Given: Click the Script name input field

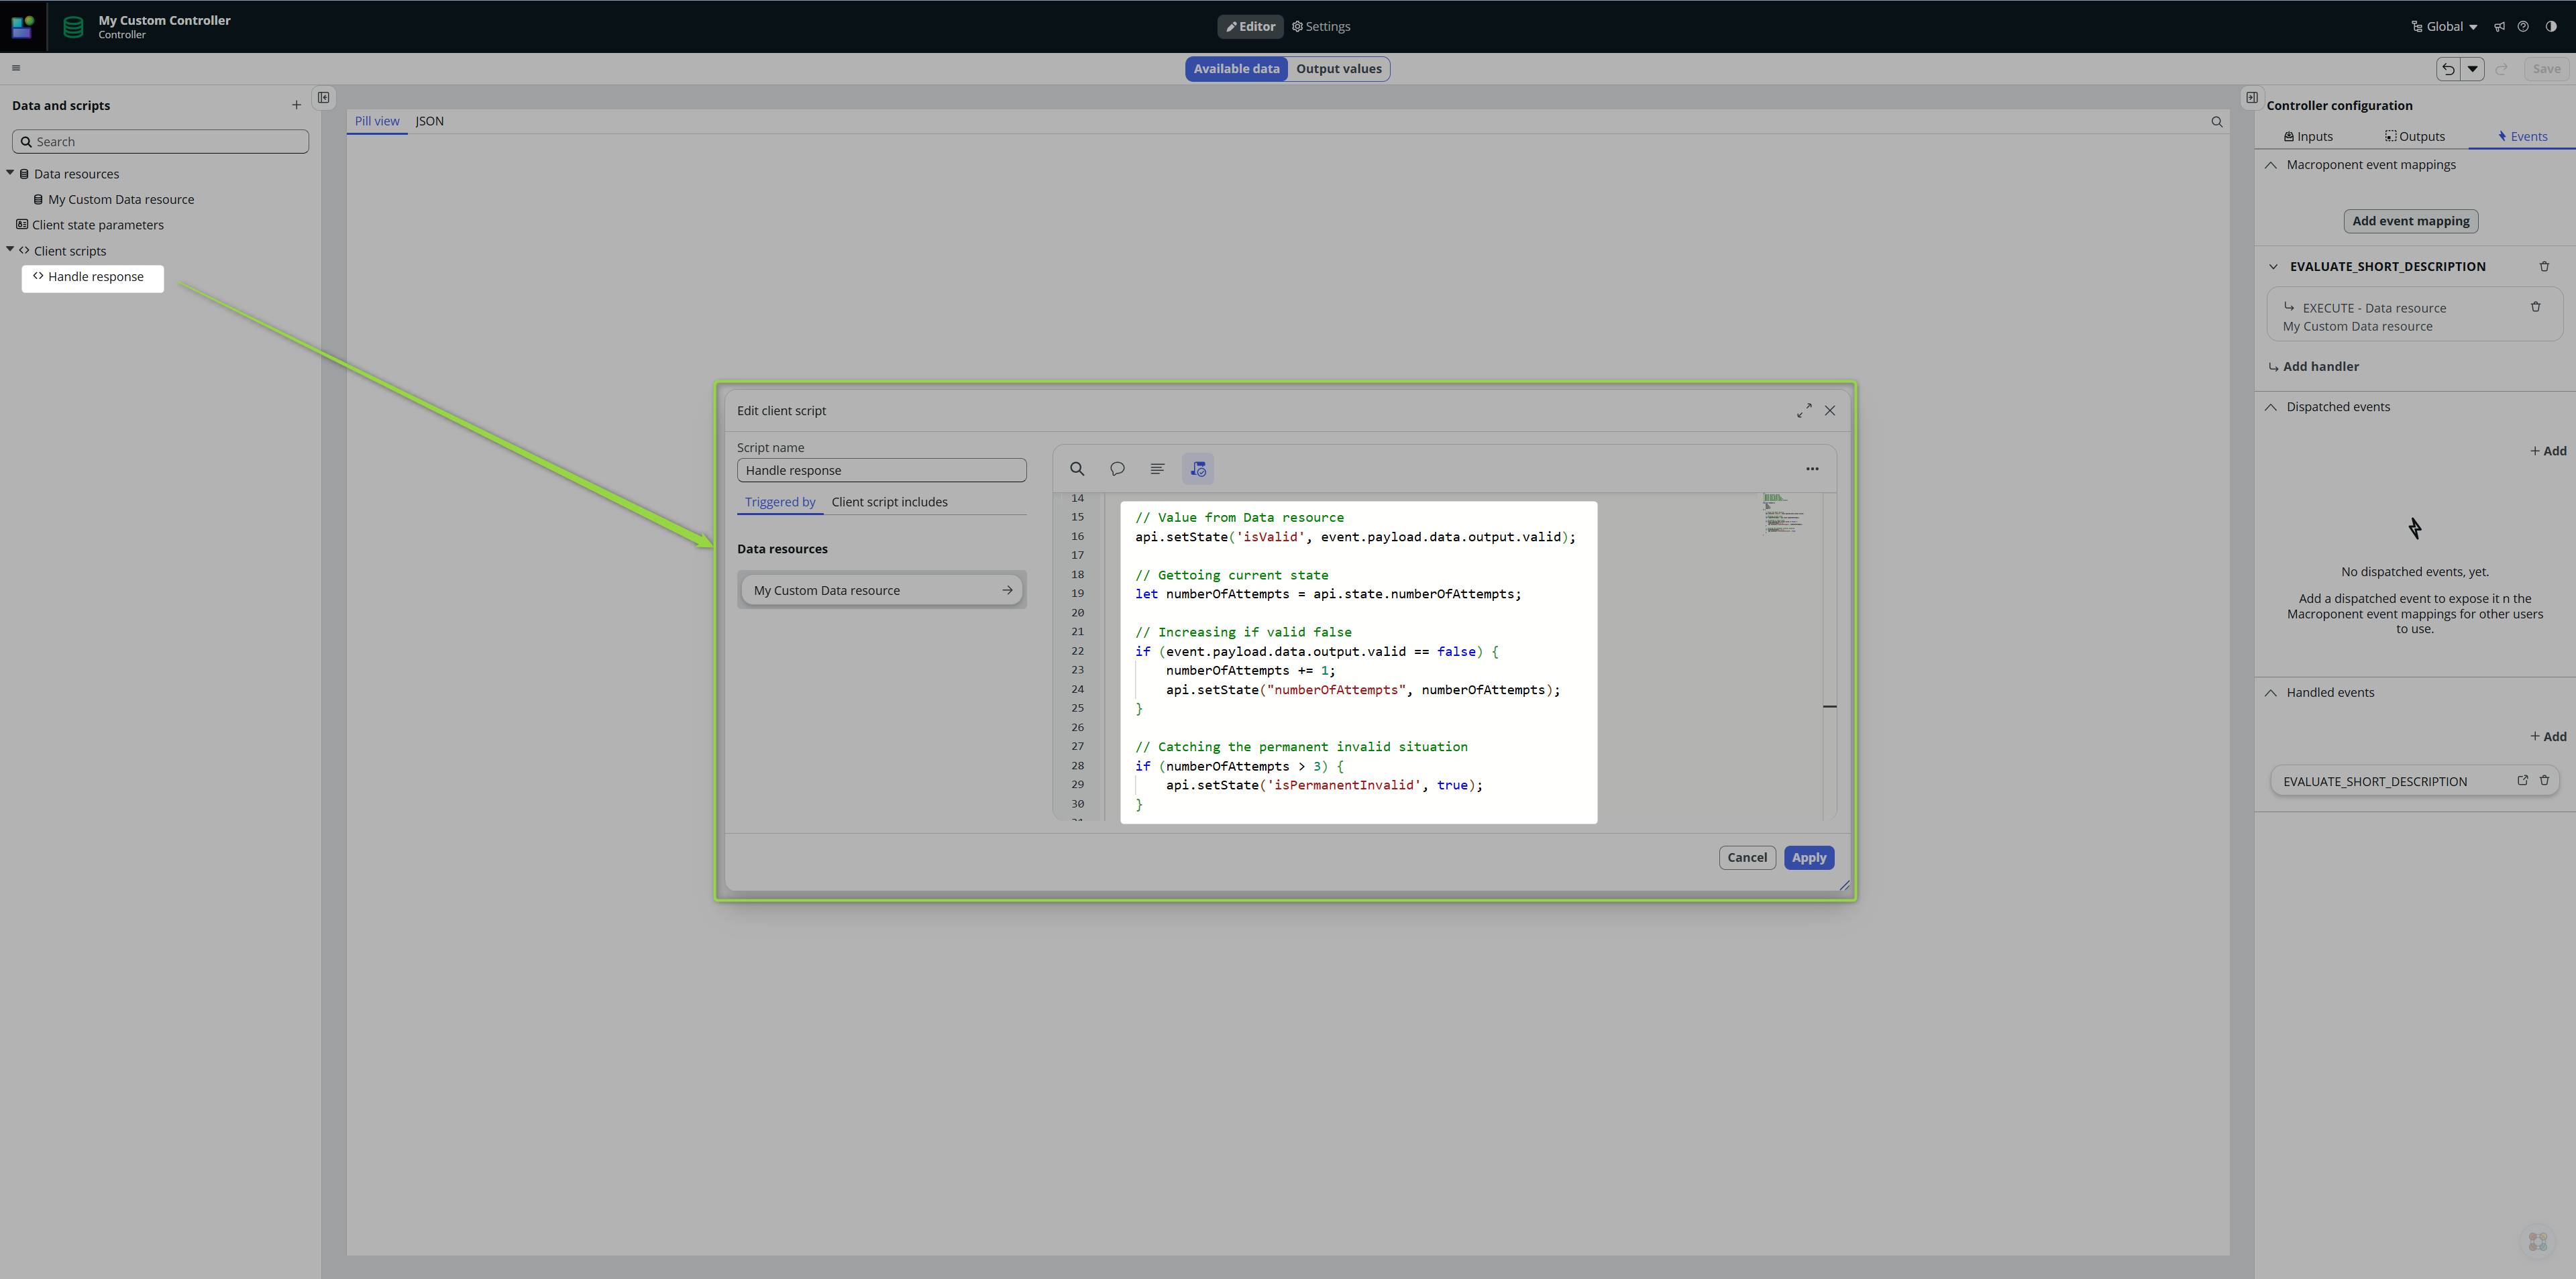Looking at the screenshot, I should [x=881, y=471].
